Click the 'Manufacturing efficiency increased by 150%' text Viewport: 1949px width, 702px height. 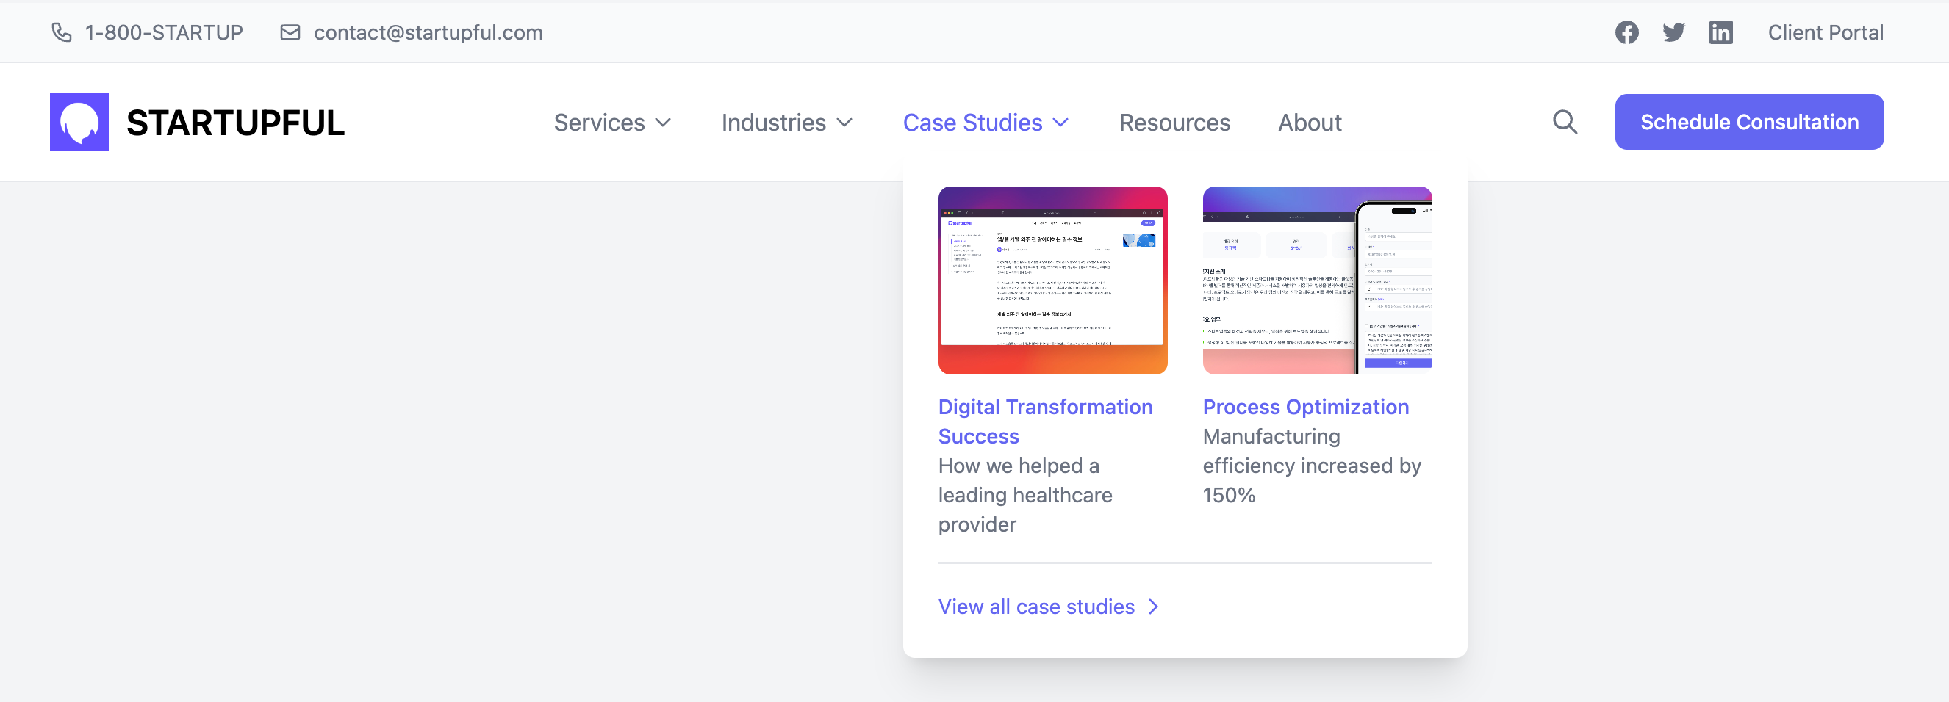click(x=1311, y=466)
